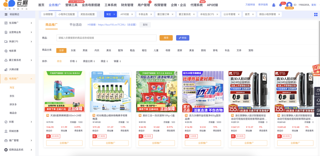Open the 万能转链 link
Image resolution: width=320 pixels, height=156 pixels.
pos(250,5)
